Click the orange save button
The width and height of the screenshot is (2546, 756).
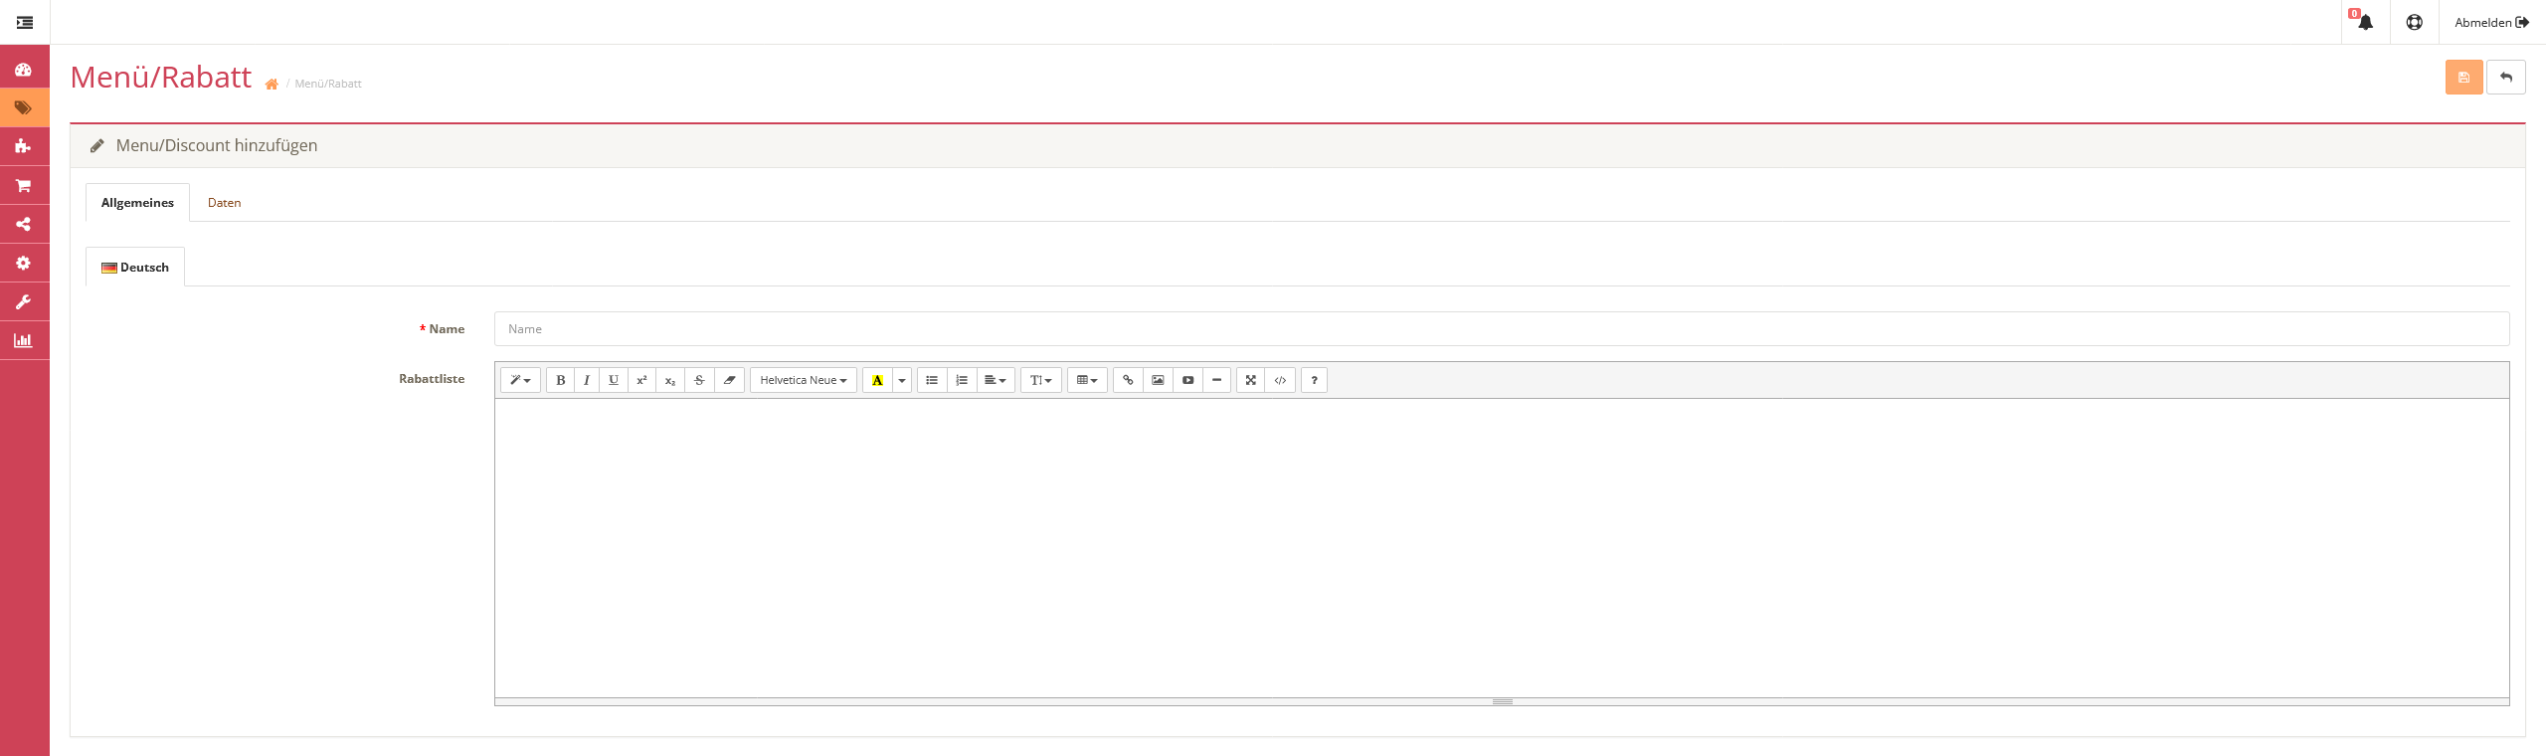click(2463, 78)
